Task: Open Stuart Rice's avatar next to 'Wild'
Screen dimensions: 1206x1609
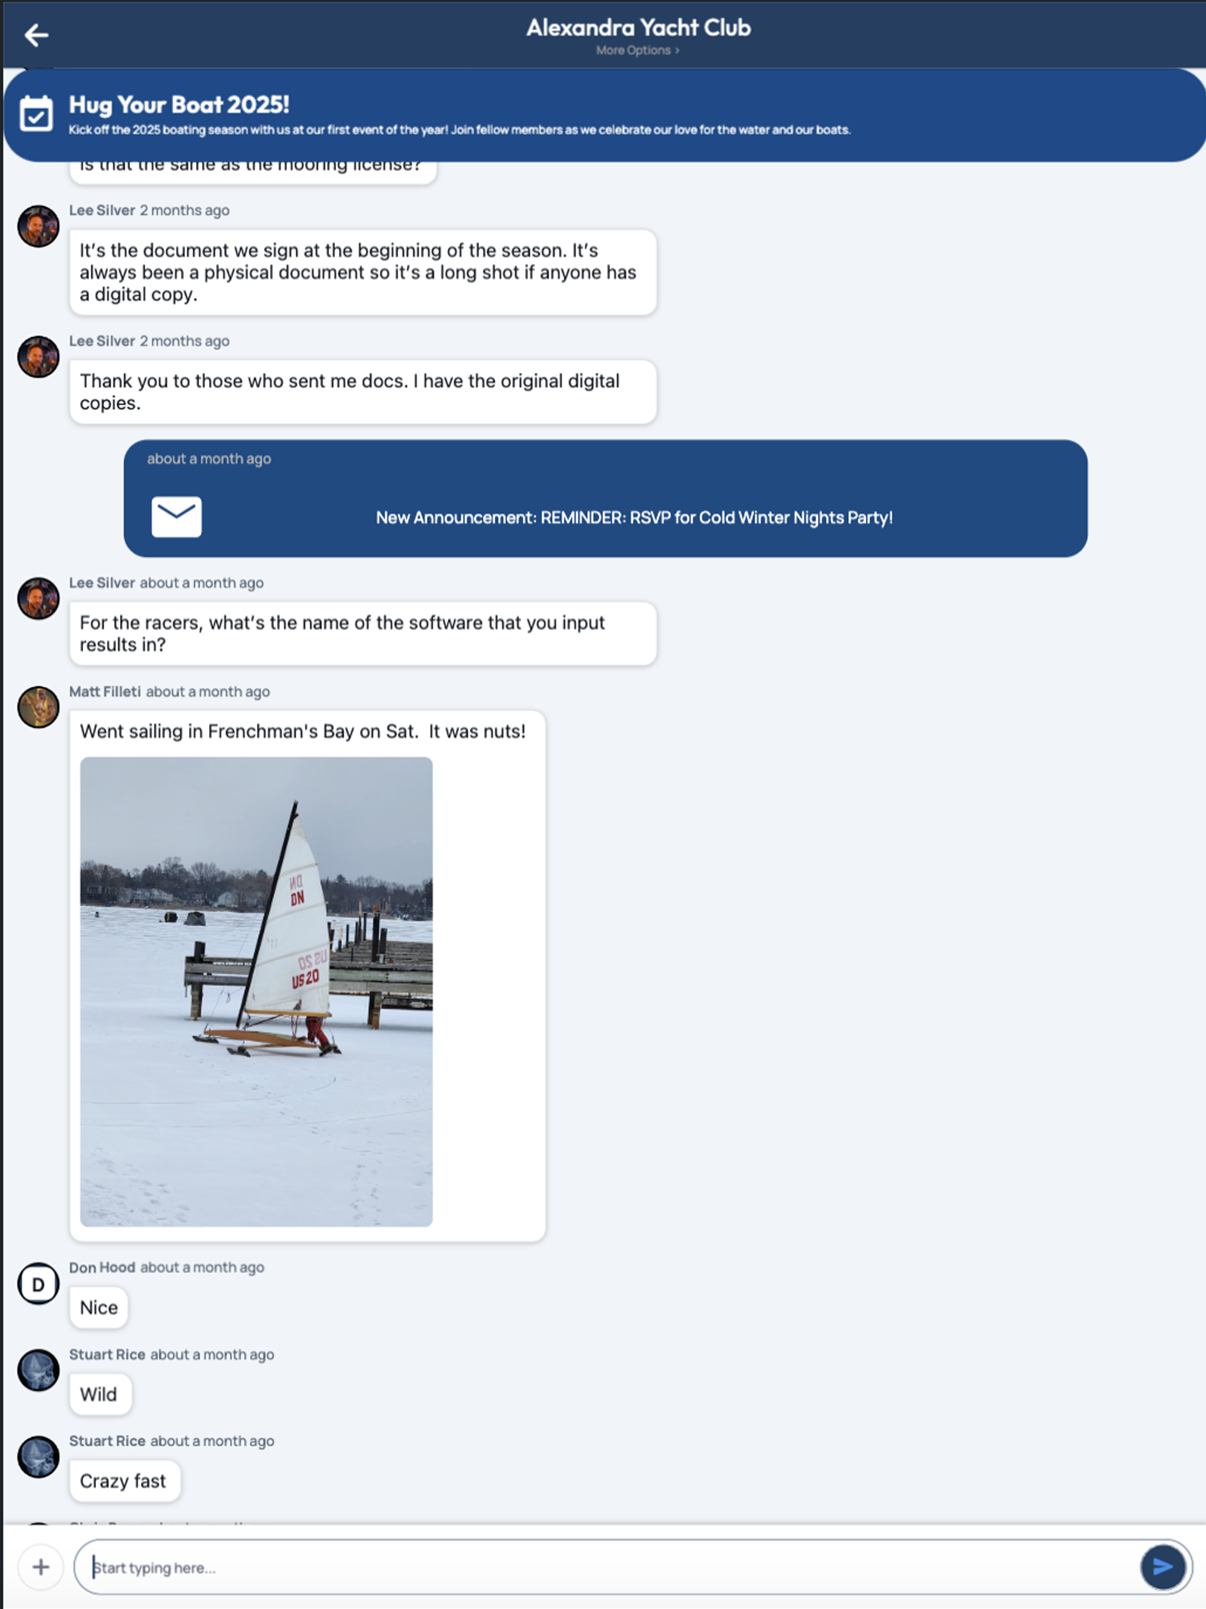Action: click(x=38, y=1370)
